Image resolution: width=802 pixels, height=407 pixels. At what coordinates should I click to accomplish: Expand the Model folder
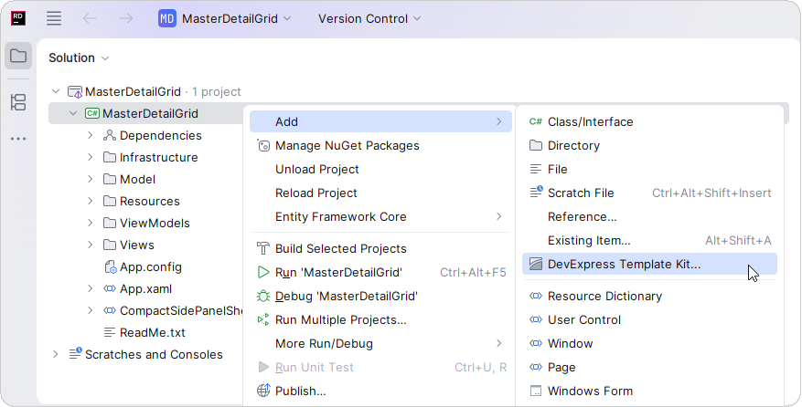tap(90, 179)
